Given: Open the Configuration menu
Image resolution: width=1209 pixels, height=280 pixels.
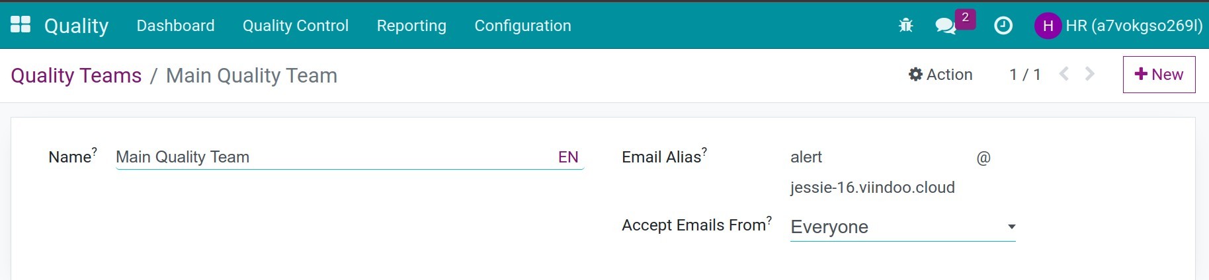Looking at the screenshot, I should coord(522,26).
